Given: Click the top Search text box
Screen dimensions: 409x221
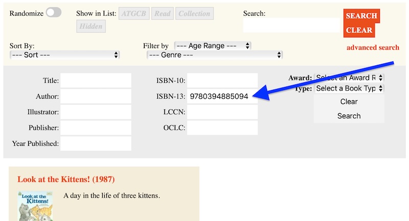Looking at the screenshot, I should point(291,25).
